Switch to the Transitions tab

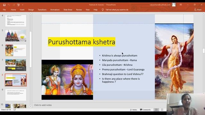click(x=42, y=10)
